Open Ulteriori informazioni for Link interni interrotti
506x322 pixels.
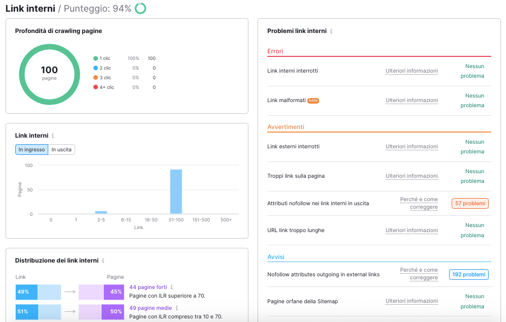pos(412,71)
